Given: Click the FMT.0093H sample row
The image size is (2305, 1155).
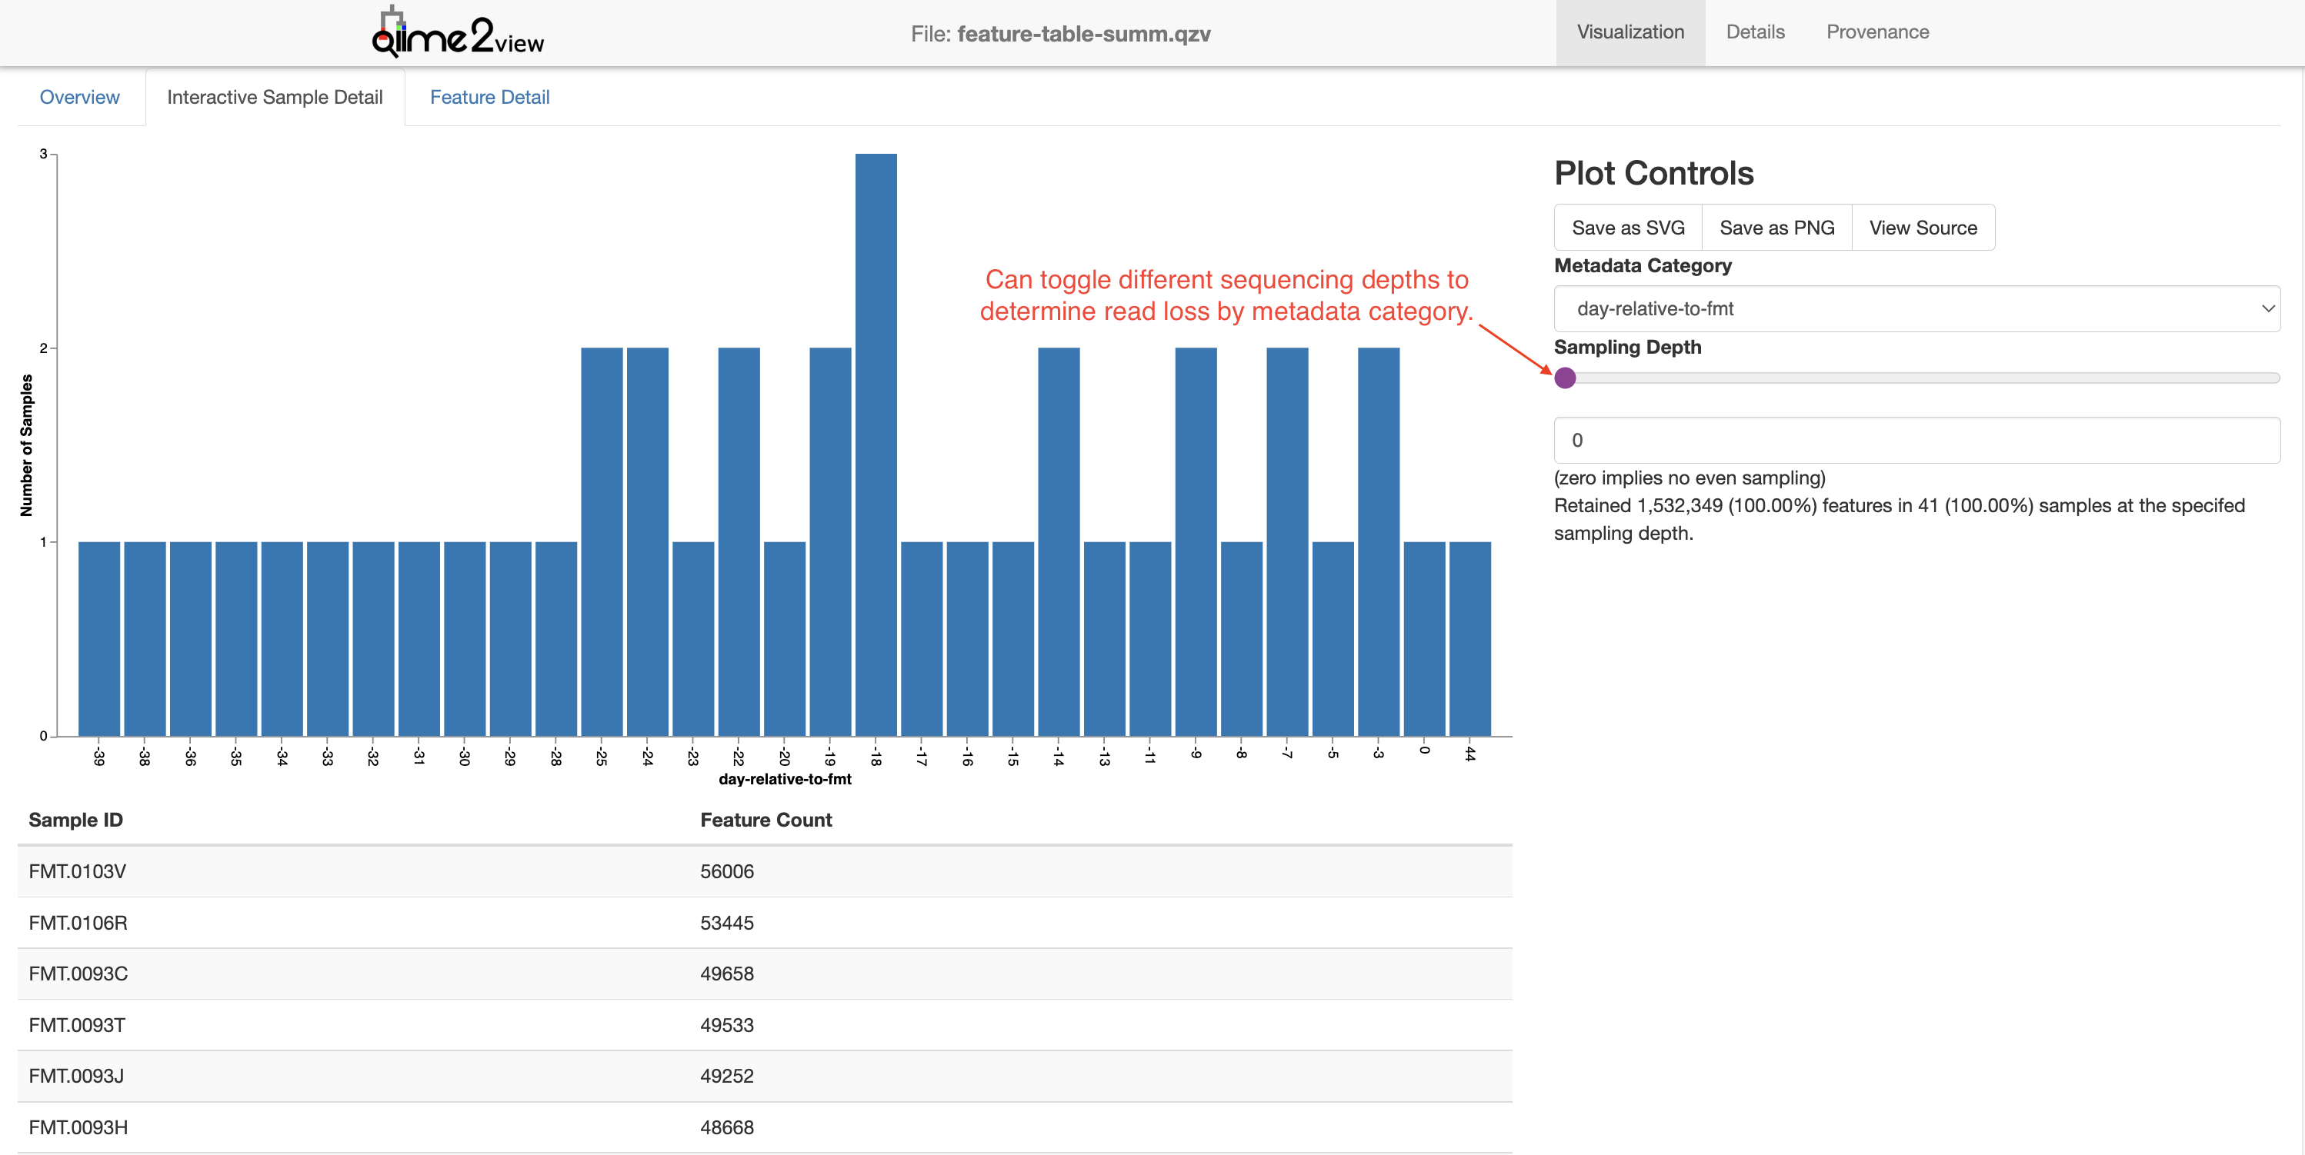Looking at the screenshot, I should pyautogui.click(x=78, y=1127).
